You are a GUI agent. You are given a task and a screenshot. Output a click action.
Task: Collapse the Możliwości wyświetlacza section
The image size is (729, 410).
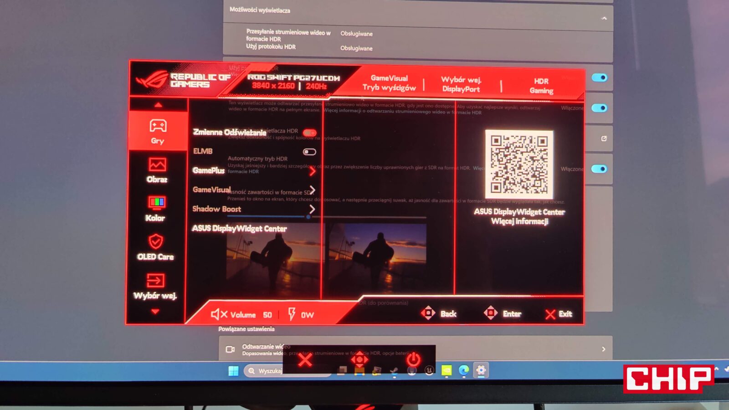(604, 19)
